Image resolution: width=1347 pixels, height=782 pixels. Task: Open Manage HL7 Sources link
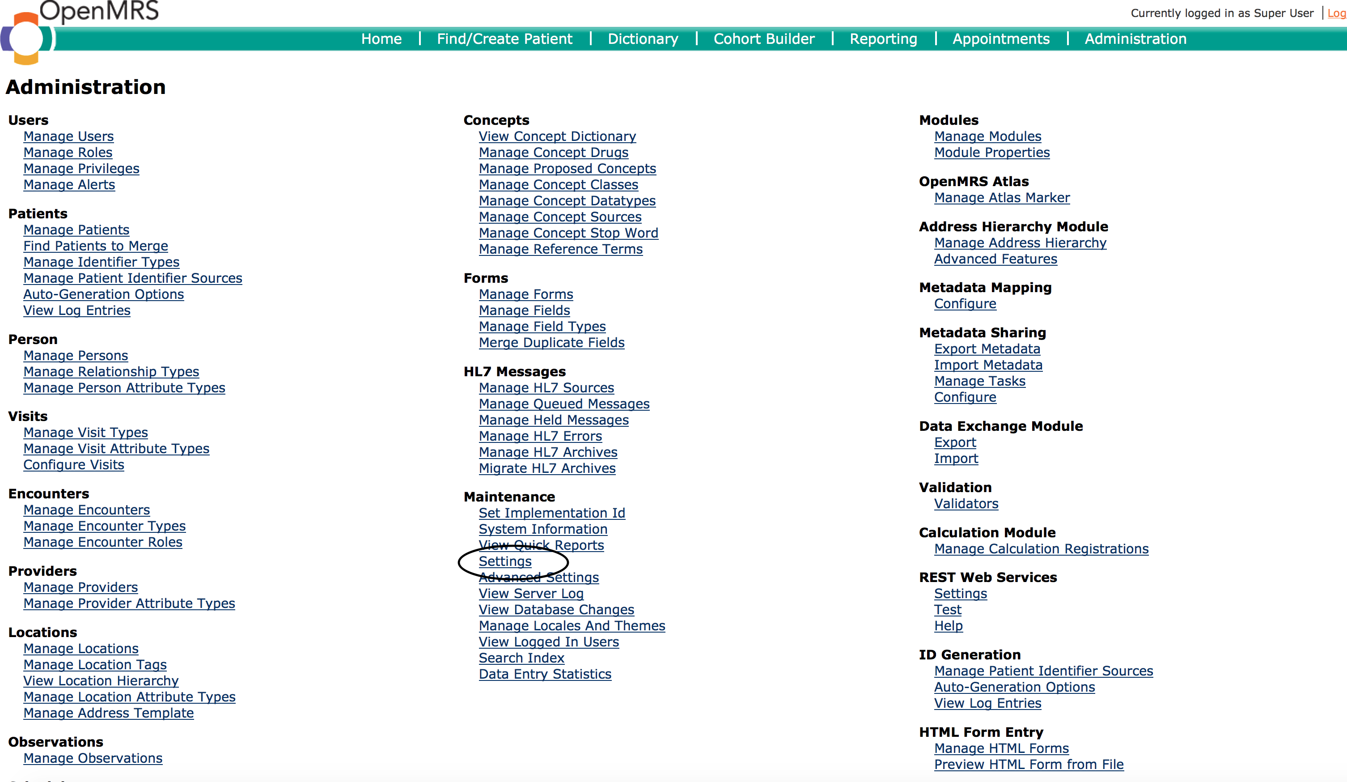546,388
